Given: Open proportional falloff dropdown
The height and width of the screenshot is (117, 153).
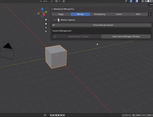Looking at the screenshot, I should (x=67, y=1).
